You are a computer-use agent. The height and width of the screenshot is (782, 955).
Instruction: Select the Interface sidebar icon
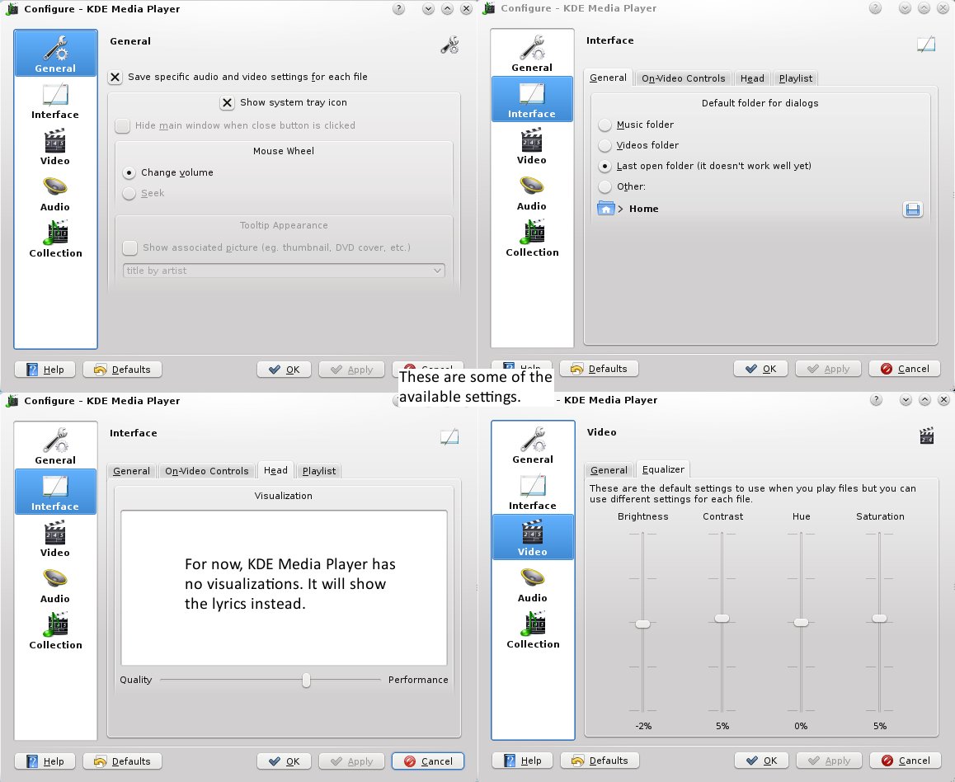(55, 101)
